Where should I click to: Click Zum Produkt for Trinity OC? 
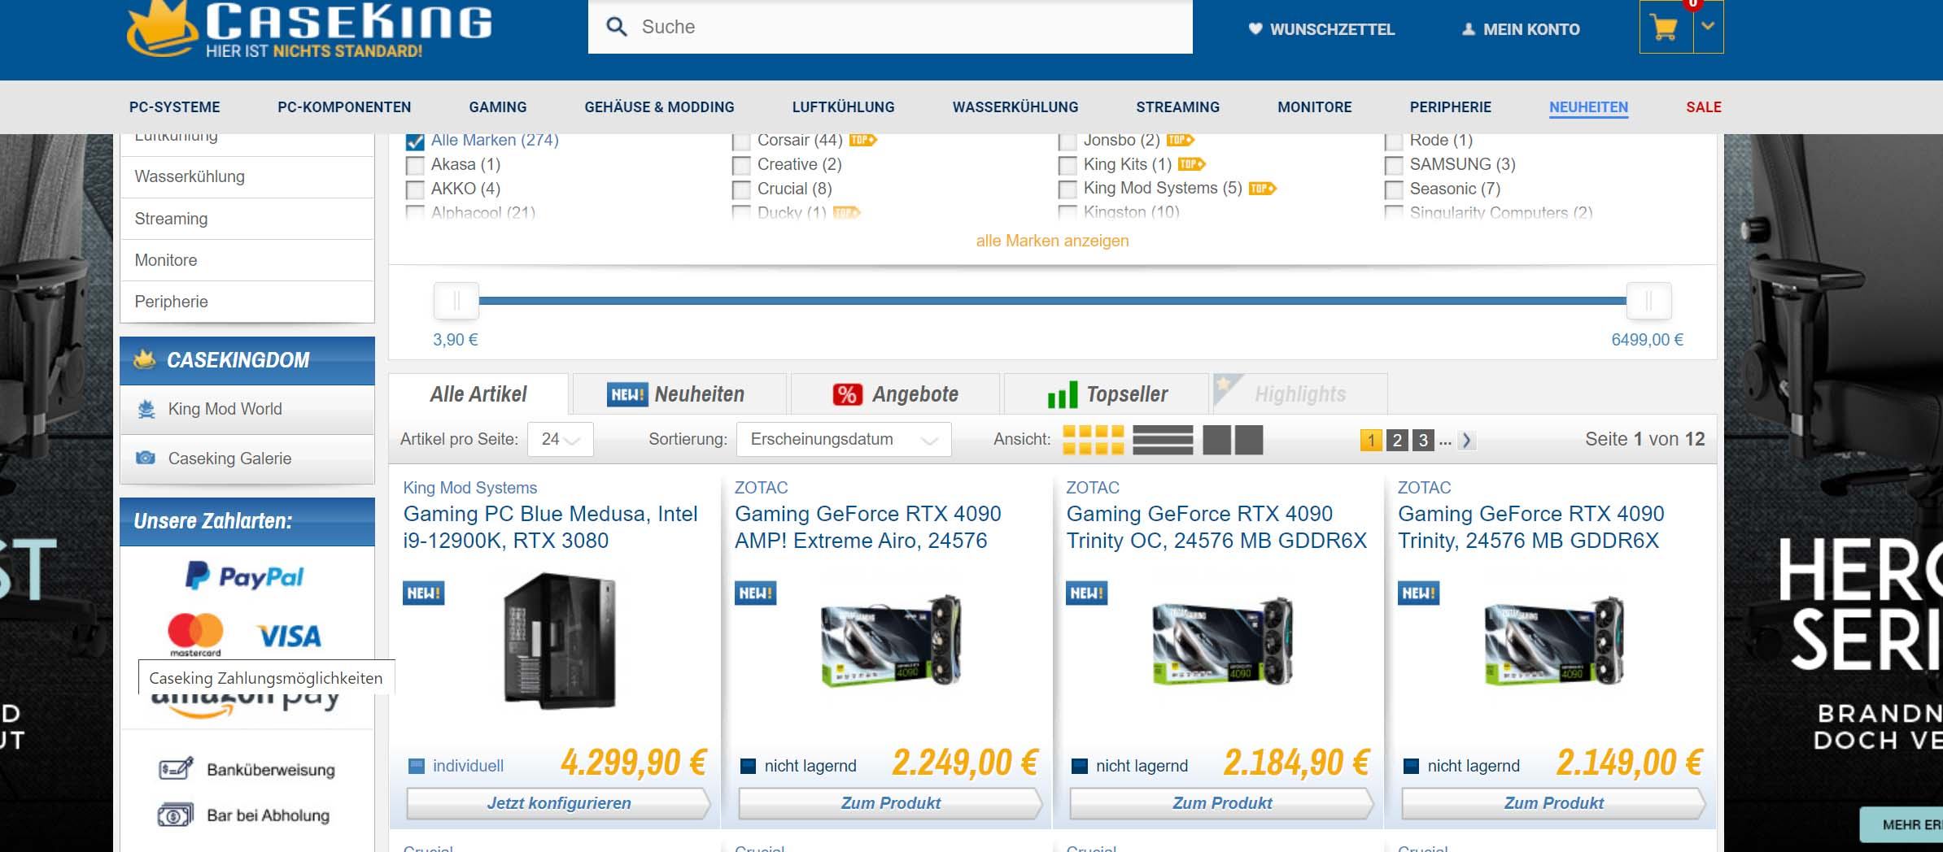point(1222,803)
